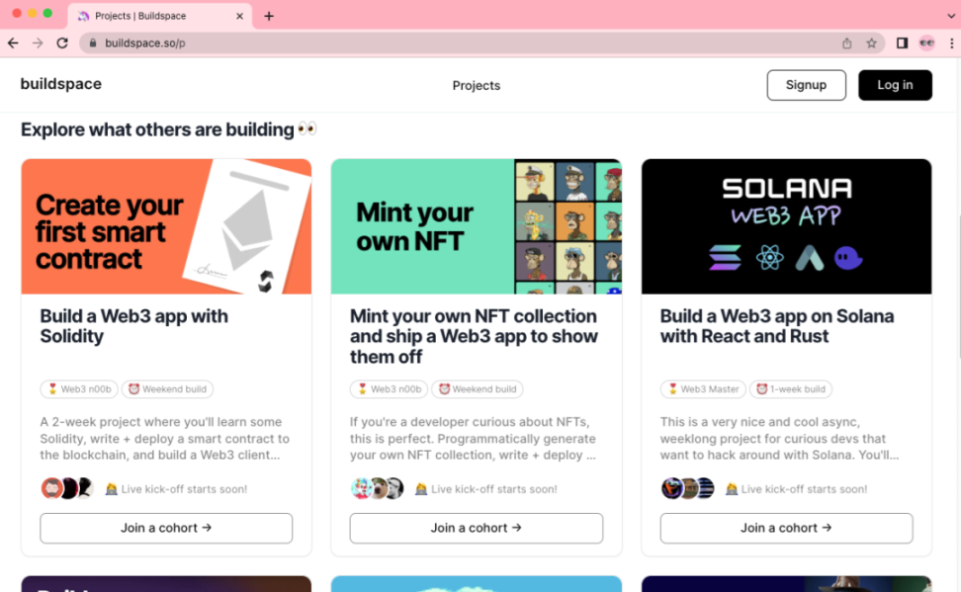Open the Chrome three-dot menu

tap(951, 42)
